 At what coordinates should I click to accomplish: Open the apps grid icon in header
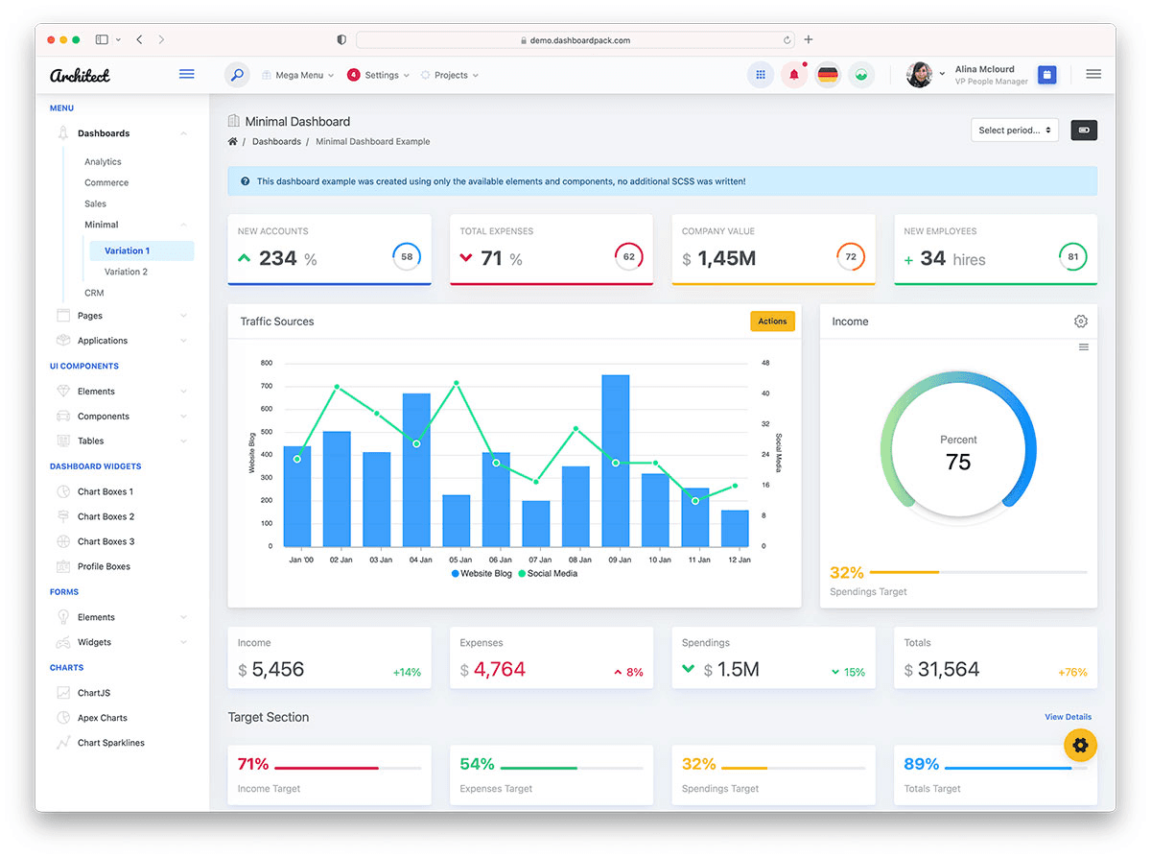point(761,74)
